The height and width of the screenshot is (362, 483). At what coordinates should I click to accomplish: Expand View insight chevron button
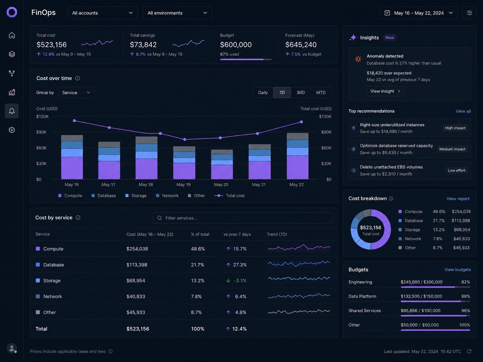coord(385,91)
